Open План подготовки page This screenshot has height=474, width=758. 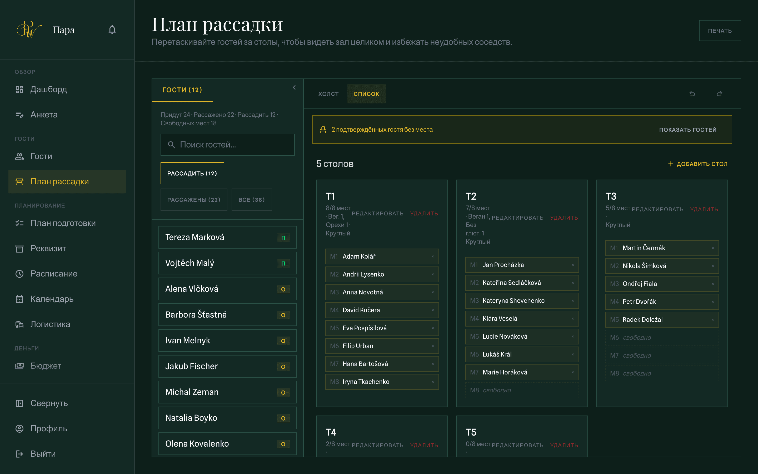(x=67, y=223)
